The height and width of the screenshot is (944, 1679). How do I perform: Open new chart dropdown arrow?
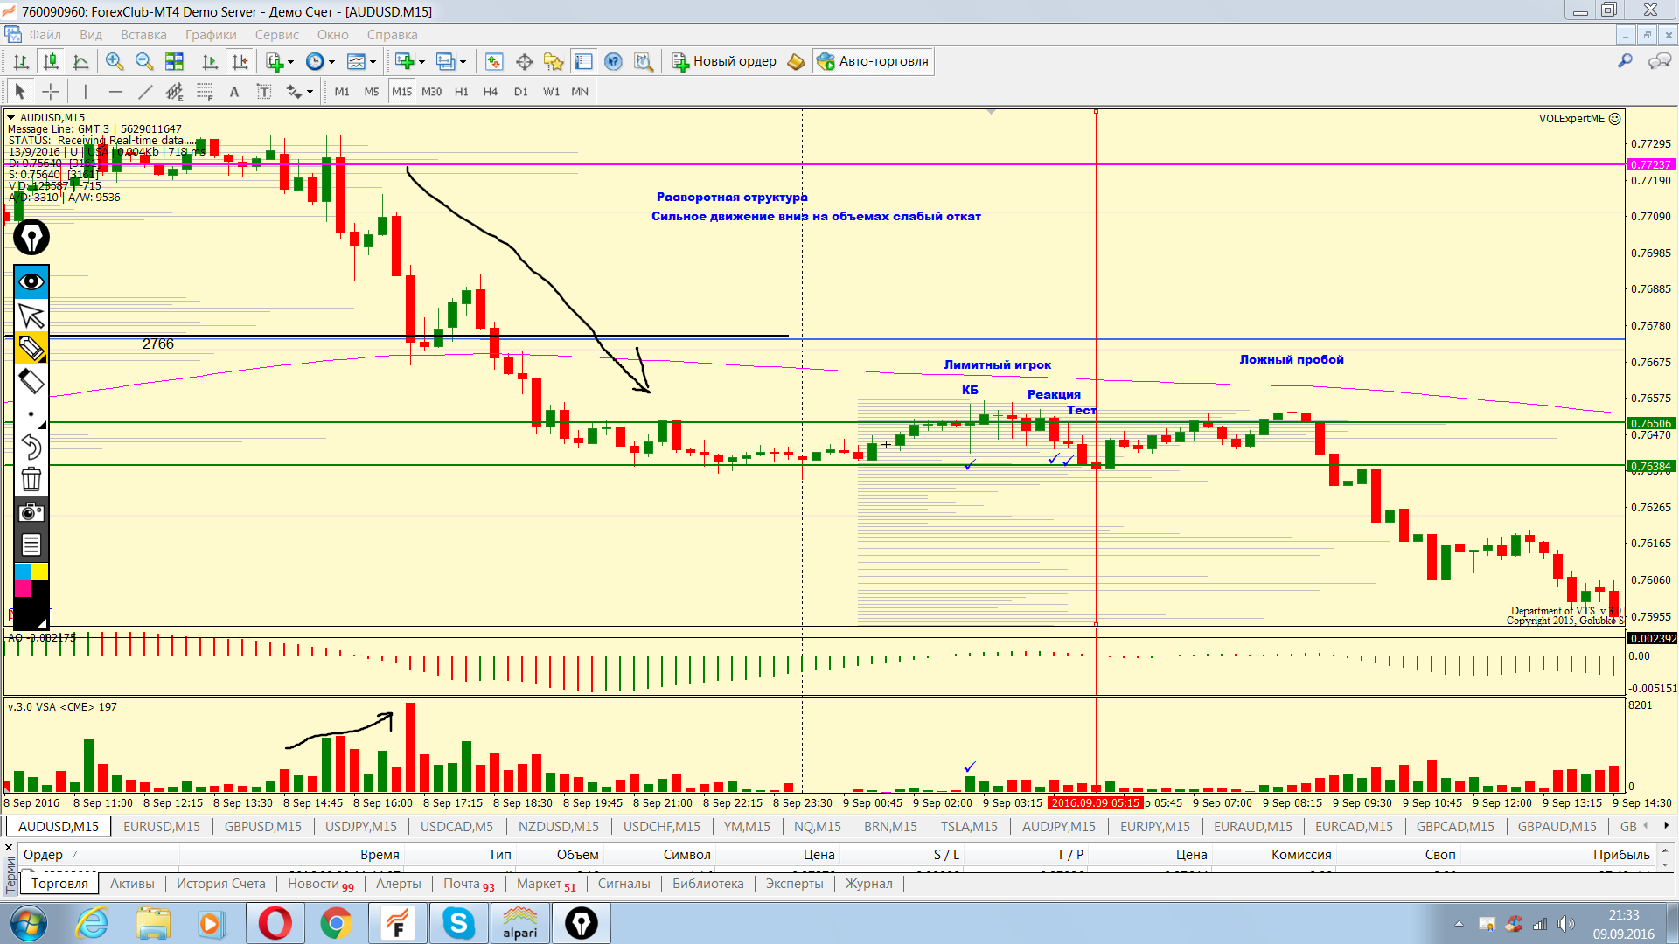[421, 61]
